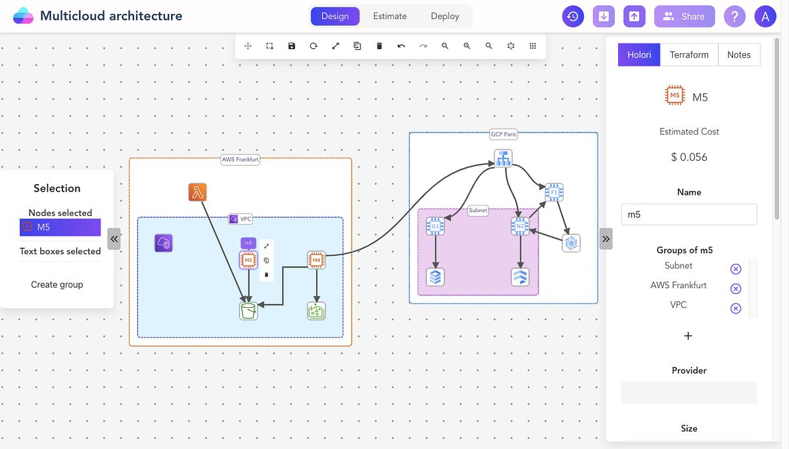Viewport: 789px width, 449px height.
Task: Duplicate the M5 node via its copy icon
Action: [266, 260]
